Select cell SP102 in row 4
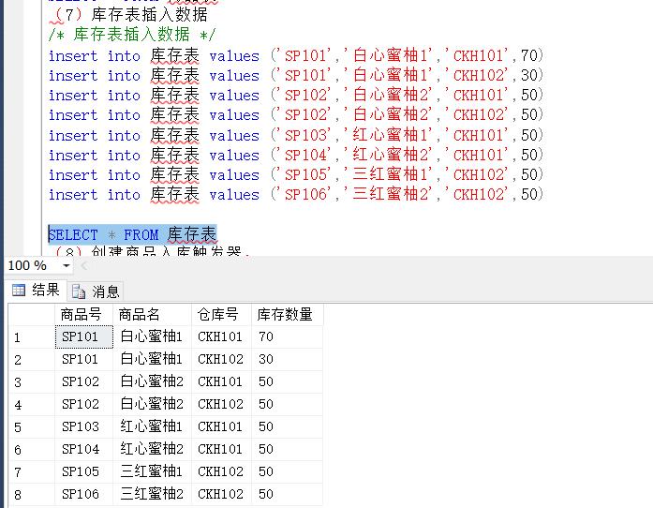This screenshot has height=508, width=653. coord(83,404)
